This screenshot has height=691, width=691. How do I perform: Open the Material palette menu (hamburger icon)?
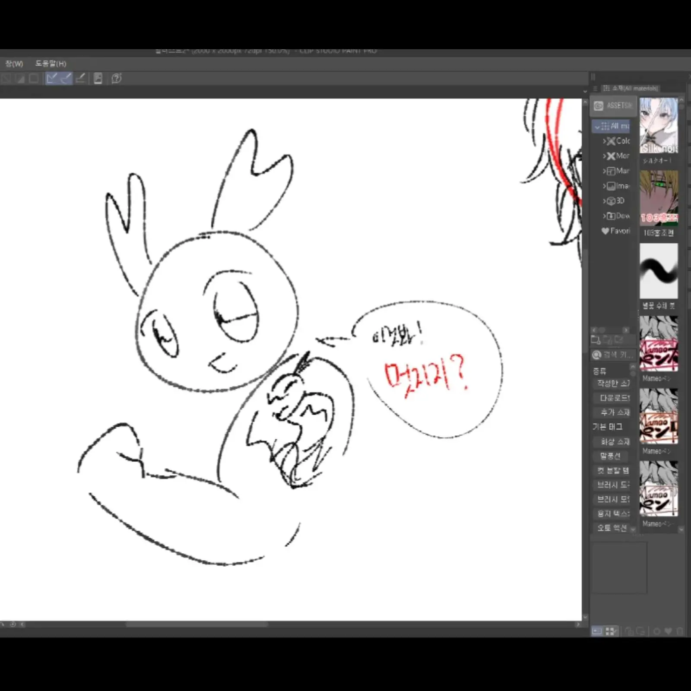pos(595,88)
